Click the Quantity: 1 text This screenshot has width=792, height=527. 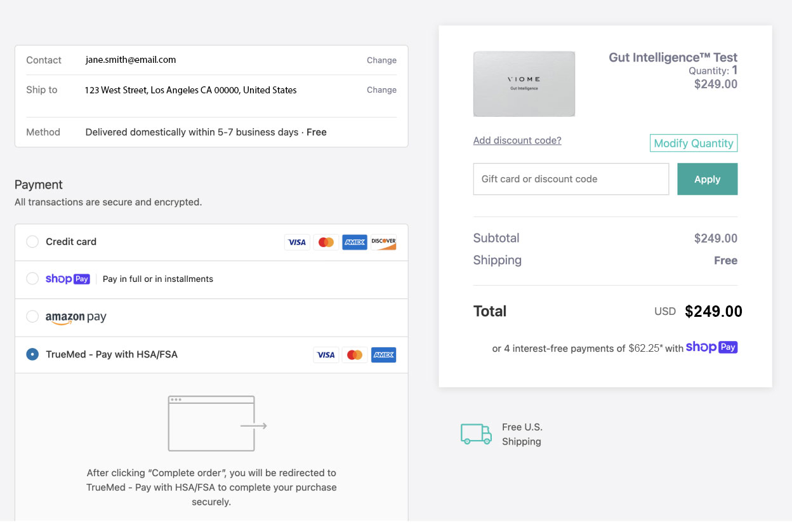point(713,70)
